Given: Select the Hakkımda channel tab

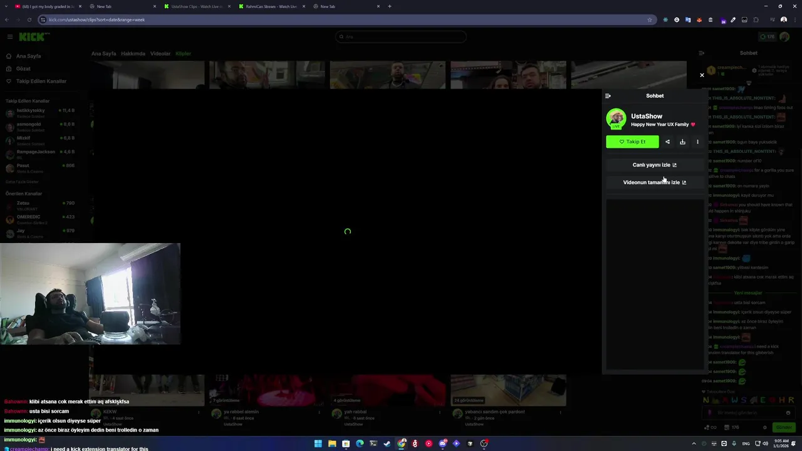Looking at the screenshot, I should pyautogui.click(x=133, y=54).
